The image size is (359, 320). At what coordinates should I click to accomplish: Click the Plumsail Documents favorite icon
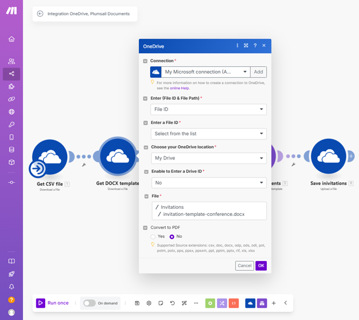click(x=262, y=303)
